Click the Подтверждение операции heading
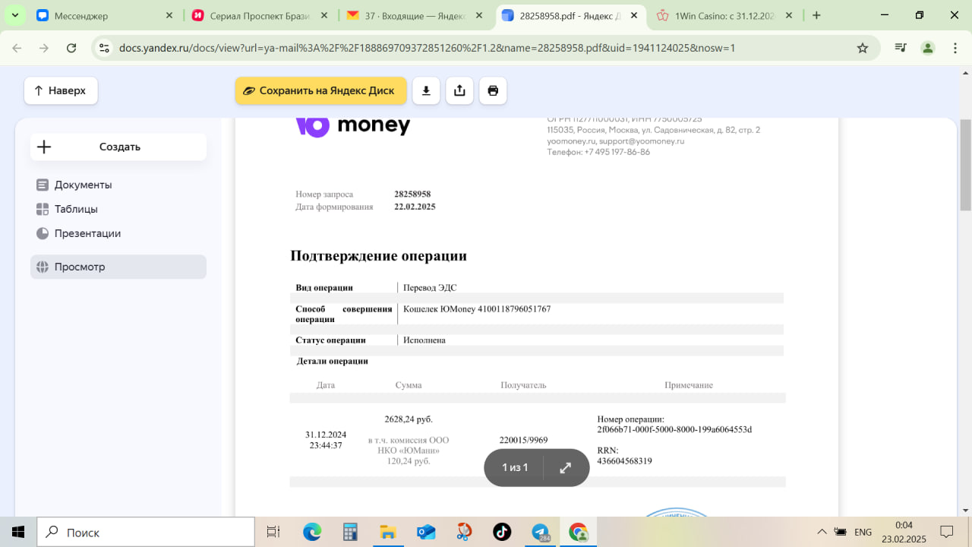The image size is (972, 547). [x=378, y=256]
